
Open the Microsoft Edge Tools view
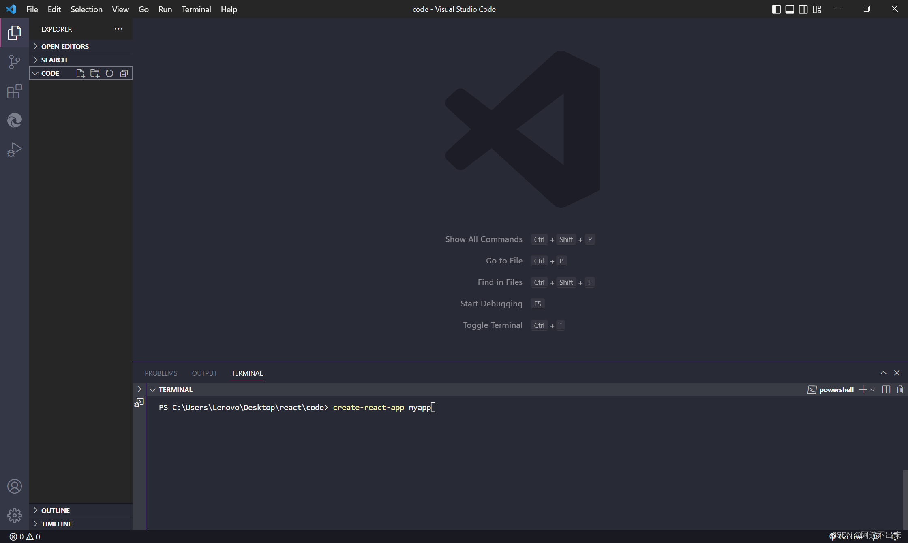pos(15,120)
